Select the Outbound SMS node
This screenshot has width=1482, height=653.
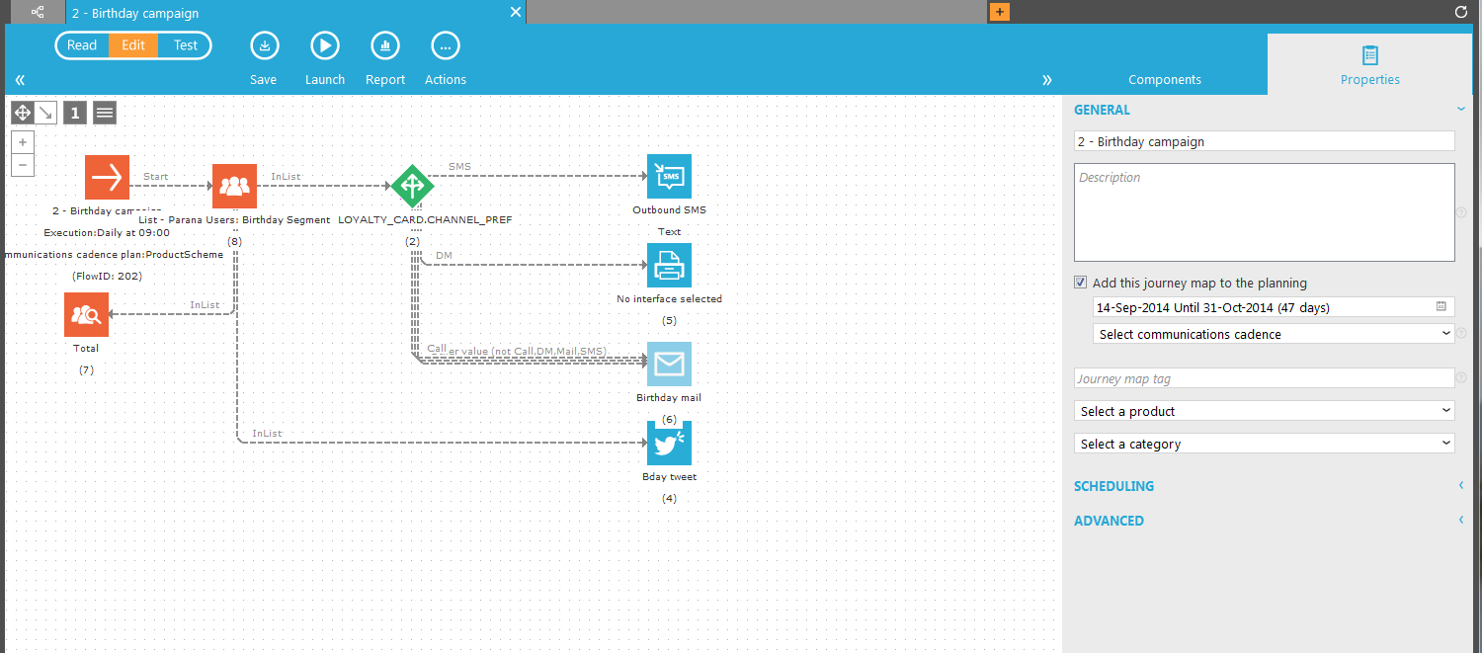pyautogui.click(x=669, y=177)
